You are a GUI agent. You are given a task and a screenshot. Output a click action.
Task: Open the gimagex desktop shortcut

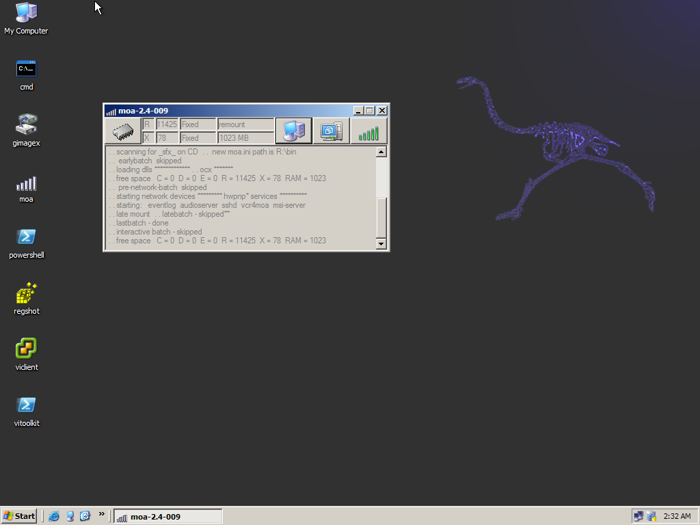click(26, 125)
